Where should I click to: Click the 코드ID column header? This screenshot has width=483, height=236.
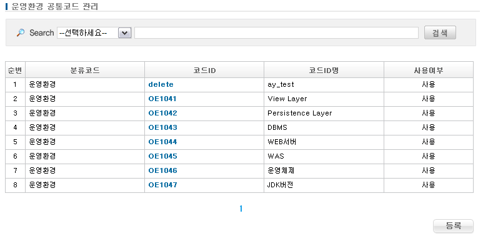(204, 70)
